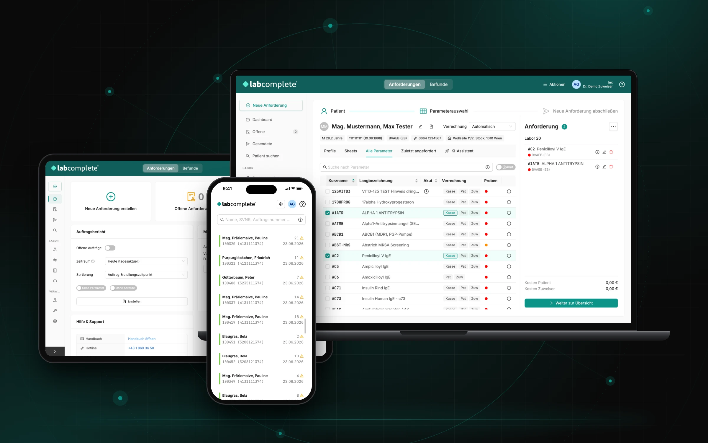Open settings gear on the phone app

tap(281, 204)
